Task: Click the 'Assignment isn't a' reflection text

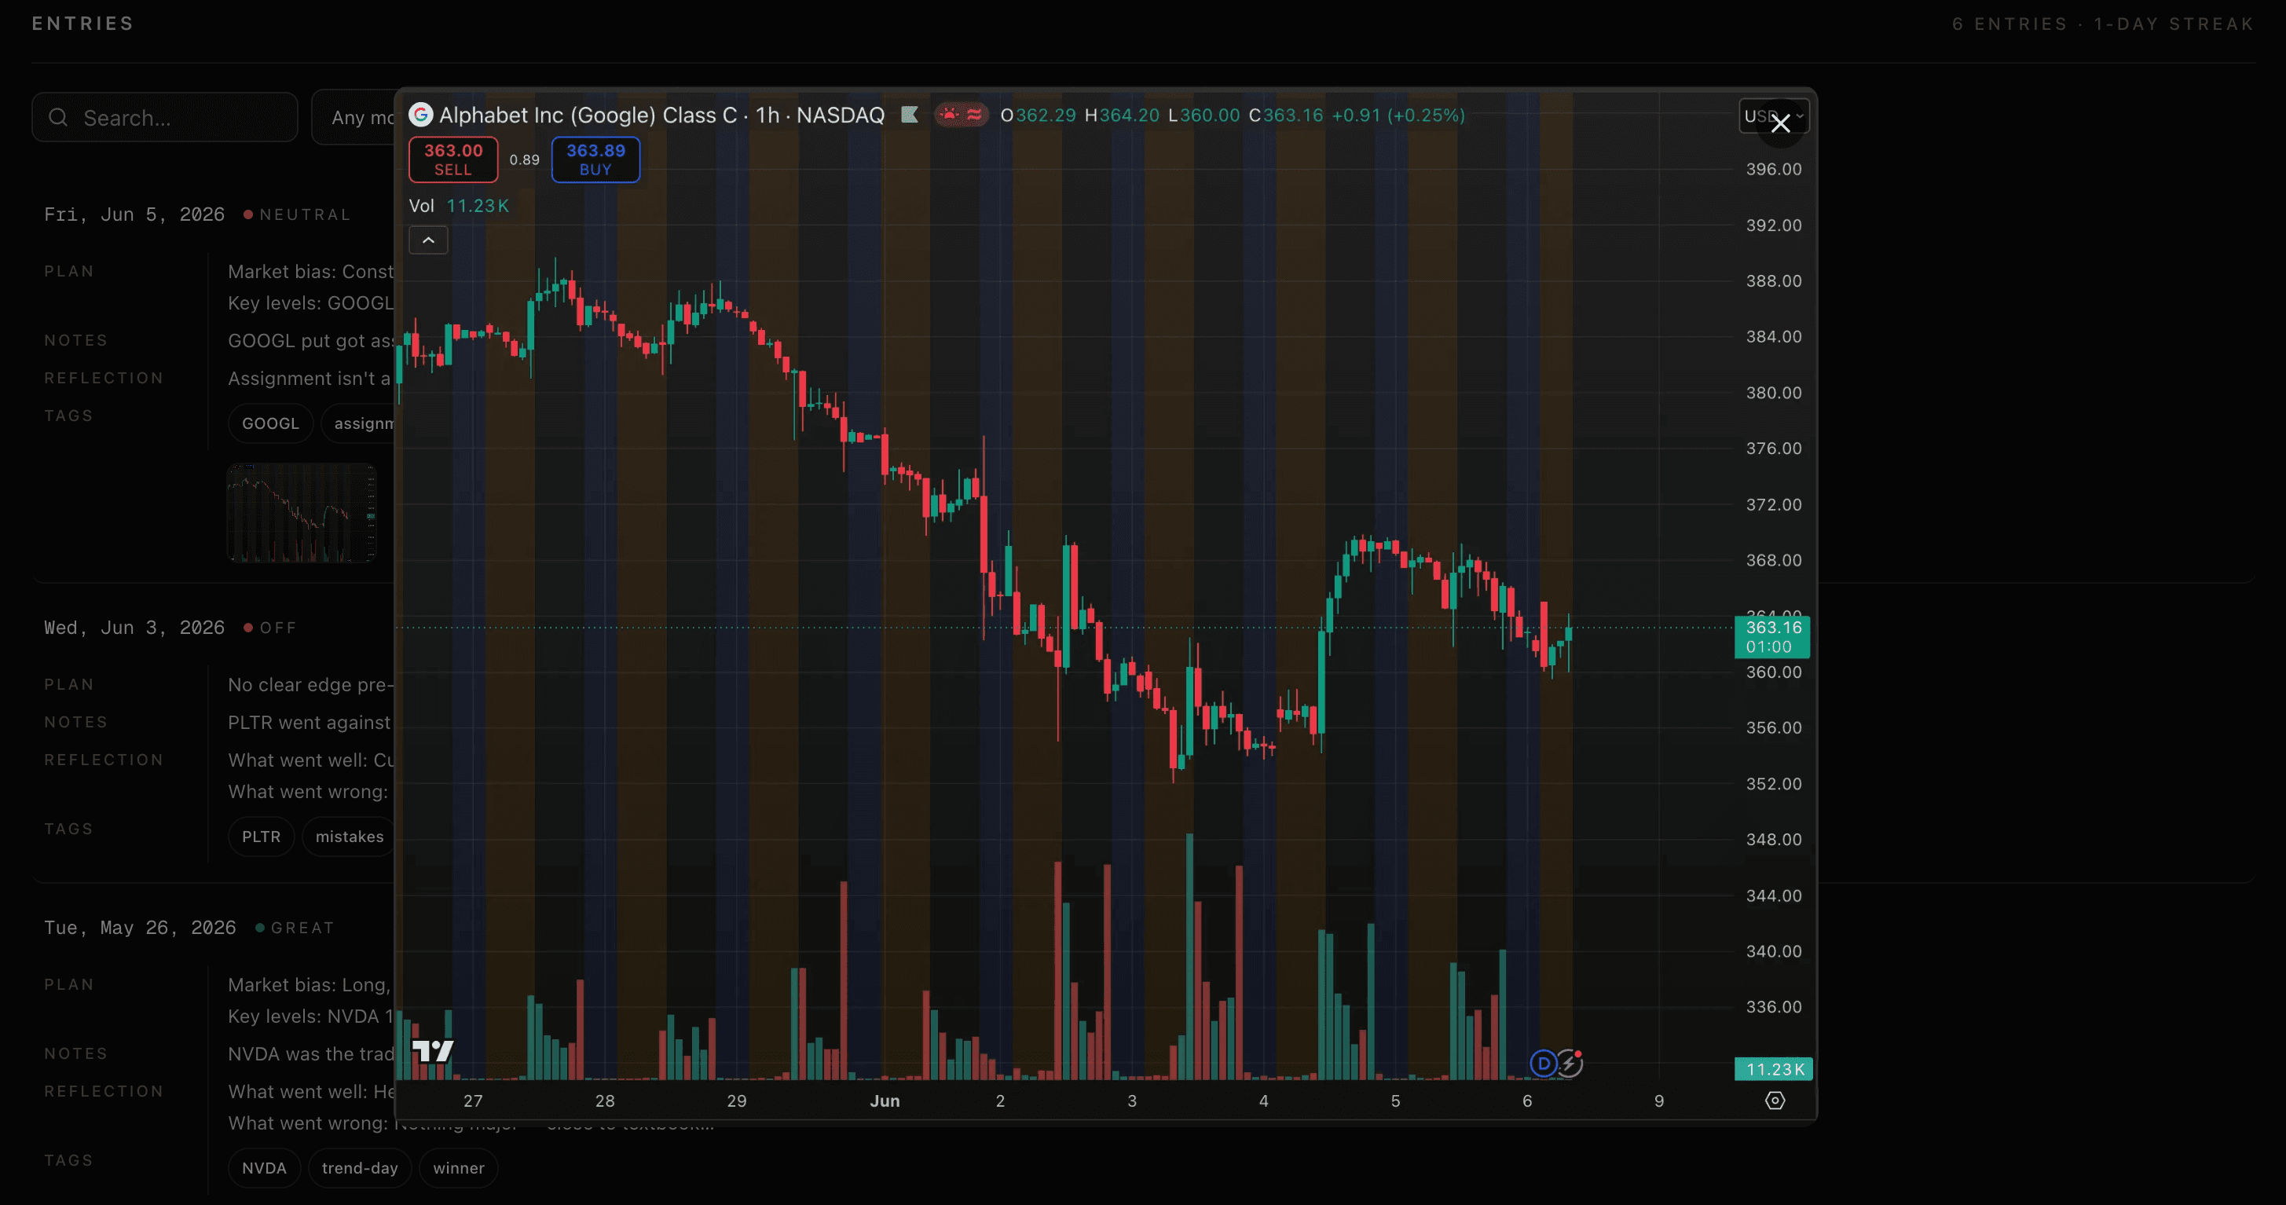Action: pos(310,379)
